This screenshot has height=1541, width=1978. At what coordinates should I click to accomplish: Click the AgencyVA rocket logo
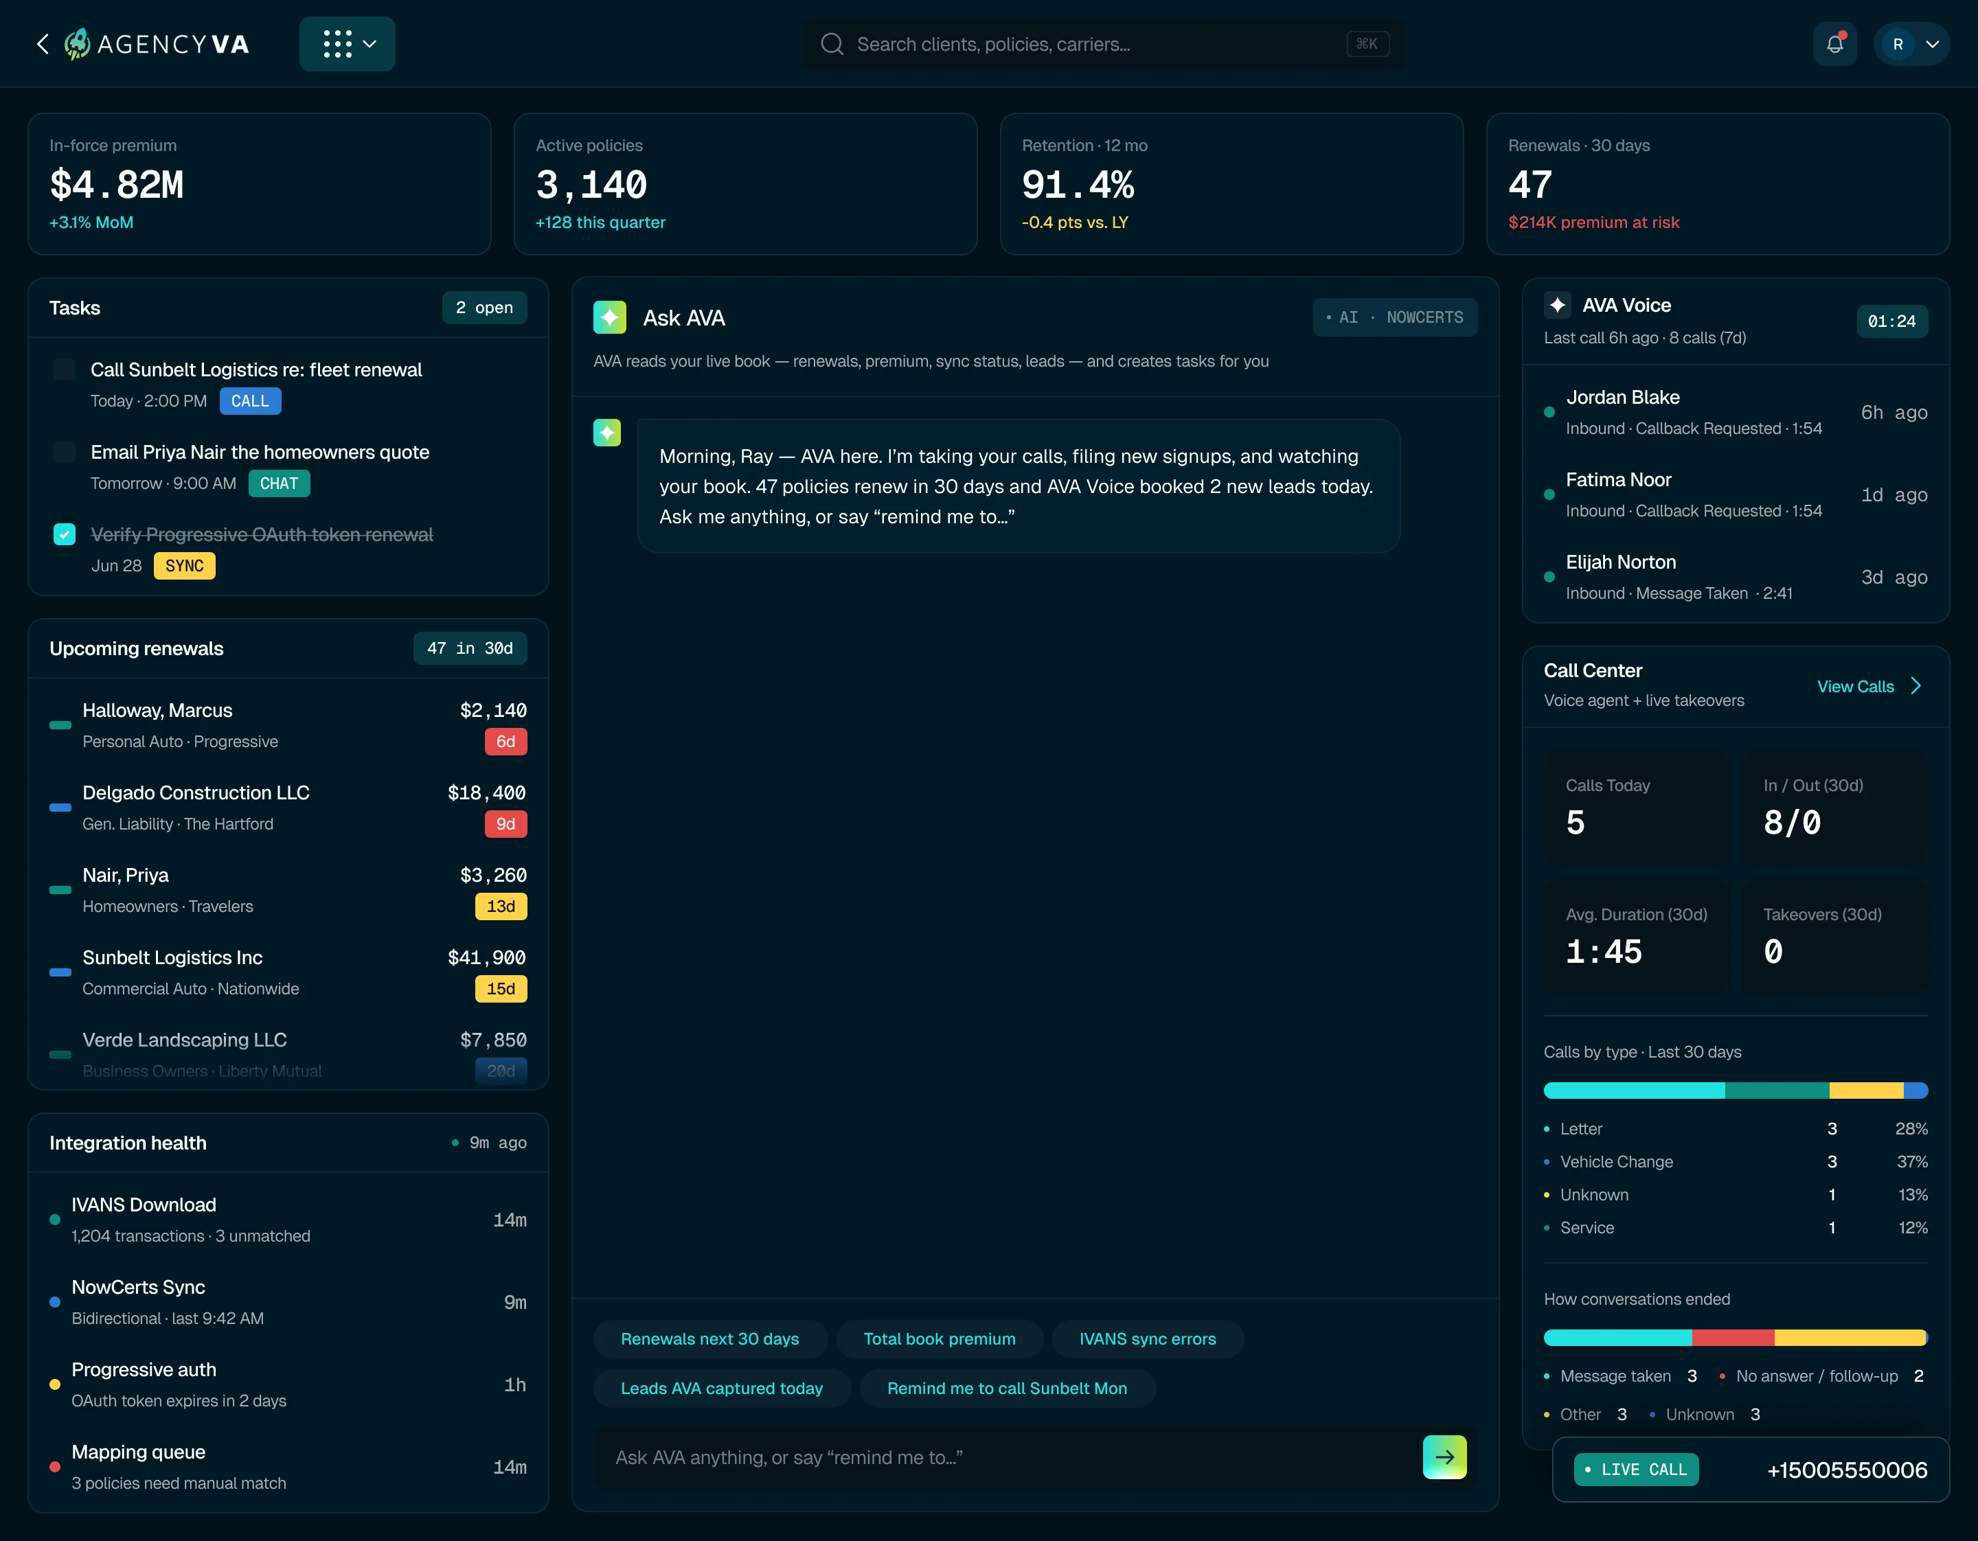pos(78,43)
